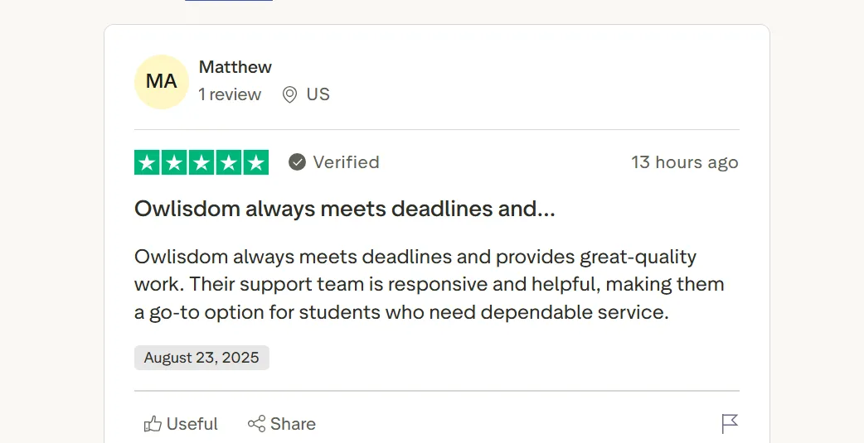
Task: Click the Verified label text
Action: click(x=346, y=162)
